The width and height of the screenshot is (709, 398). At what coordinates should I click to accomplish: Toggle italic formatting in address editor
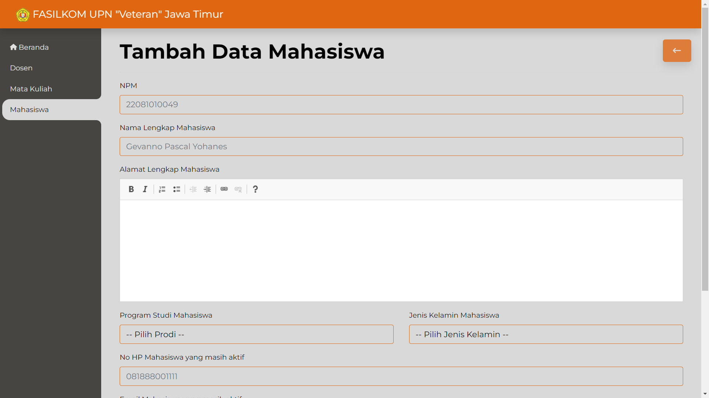point(145,189)
